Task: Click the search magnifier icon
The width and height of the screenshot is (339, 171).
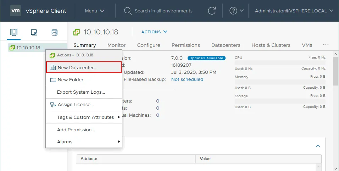Action: click(128, 11)
